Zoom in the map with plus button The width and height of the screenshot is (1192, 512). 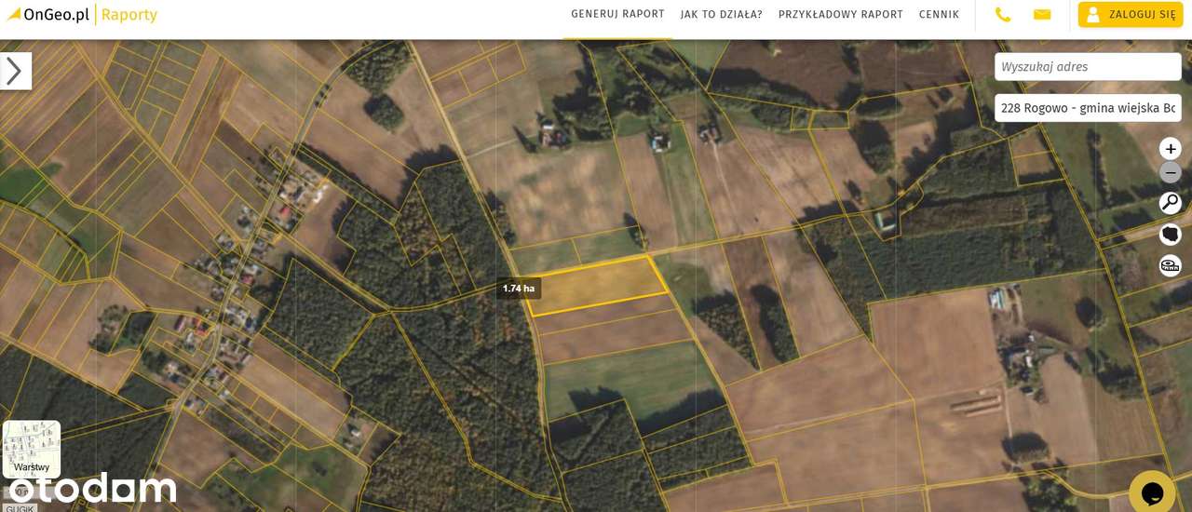click(1170, 149)
